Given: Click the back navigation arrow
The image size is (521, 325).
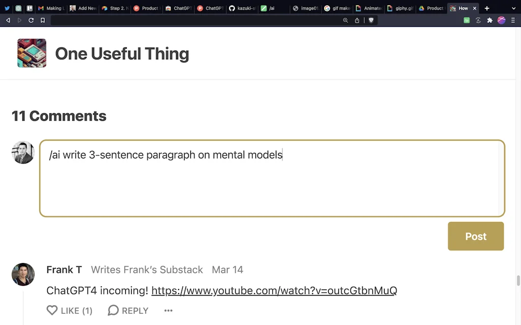Looking at the screenshot, I should pyautogui.click(x=8, y=20).
